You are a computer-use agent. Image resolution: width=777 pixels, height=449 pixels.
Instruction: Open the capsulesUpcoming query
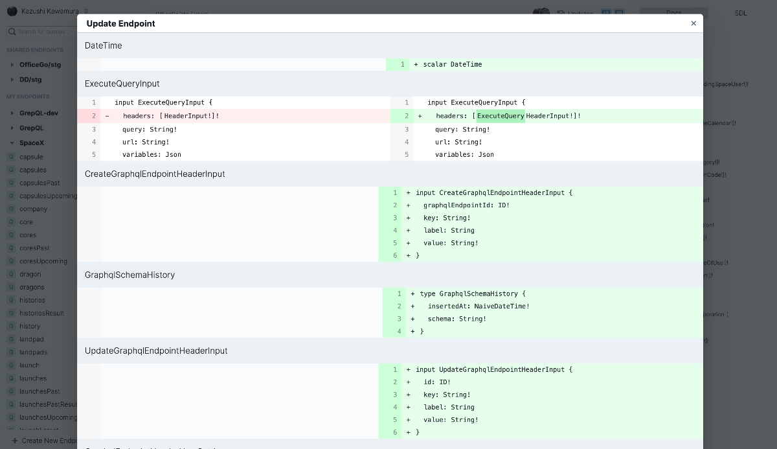point(48,196)
